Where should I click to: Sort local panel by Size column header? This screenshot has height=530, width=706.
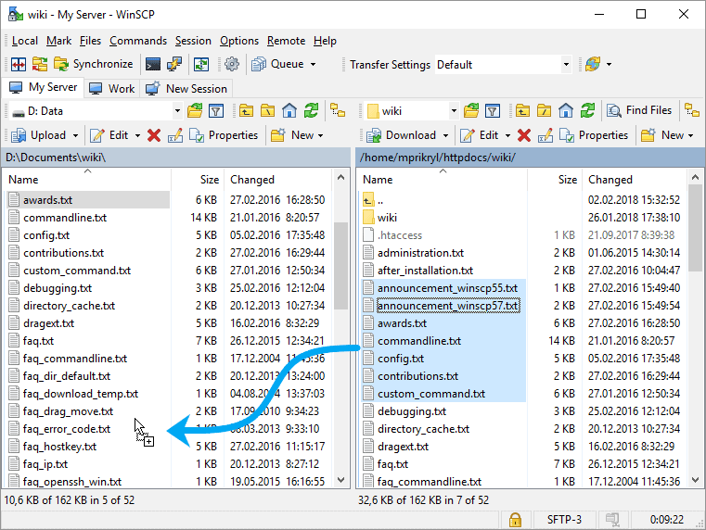click(197, 180)
